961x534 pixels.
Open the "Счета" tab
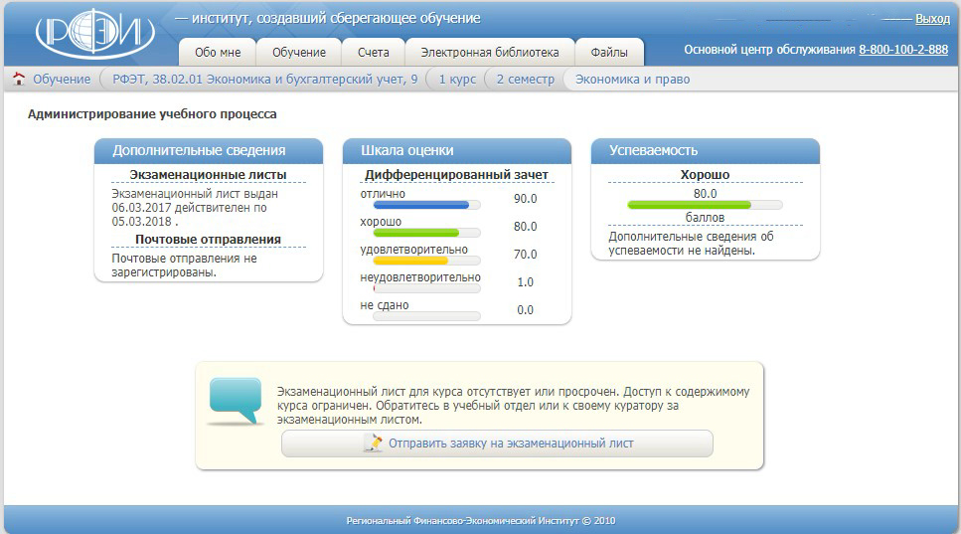[374, 53]
